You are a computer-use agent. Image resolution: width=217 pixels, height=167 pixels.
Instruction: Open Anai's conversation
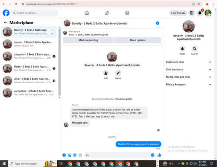pyautogui.click(x=29, y=81)
